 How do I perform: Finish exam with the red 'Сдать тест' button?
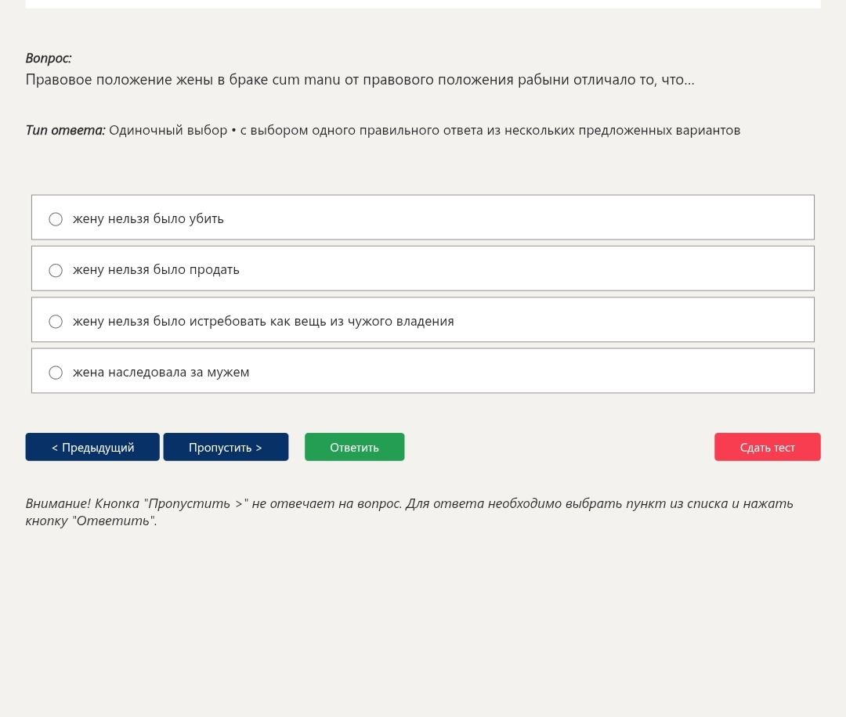click(767, 447)
